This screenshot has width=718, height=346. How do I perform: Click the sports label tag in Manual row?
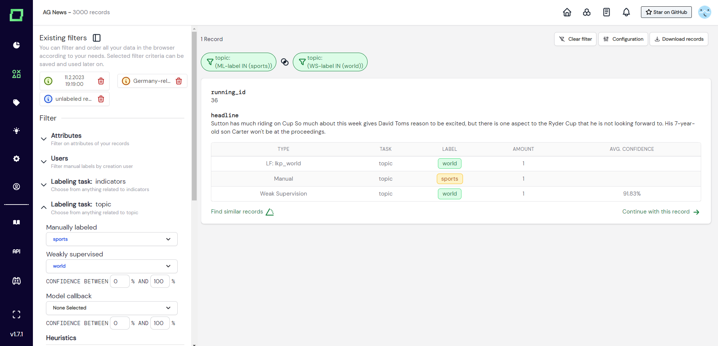pyautogui.click(x=449, y=179)
